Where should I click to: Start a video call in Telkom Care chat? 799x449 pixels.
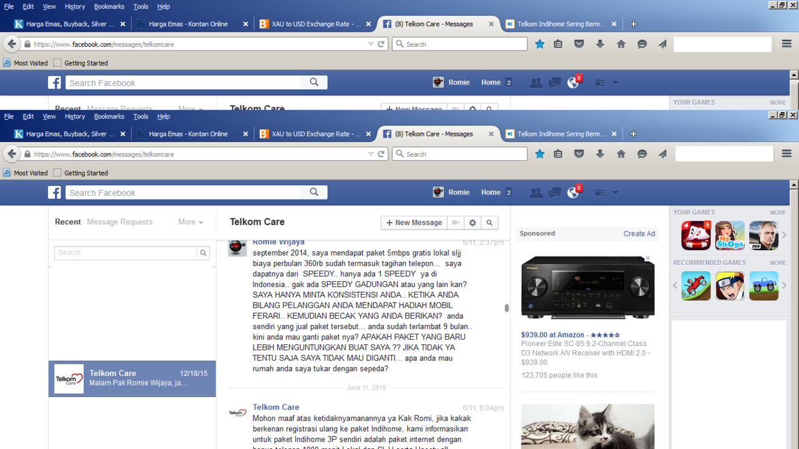(x=456, y=223)
